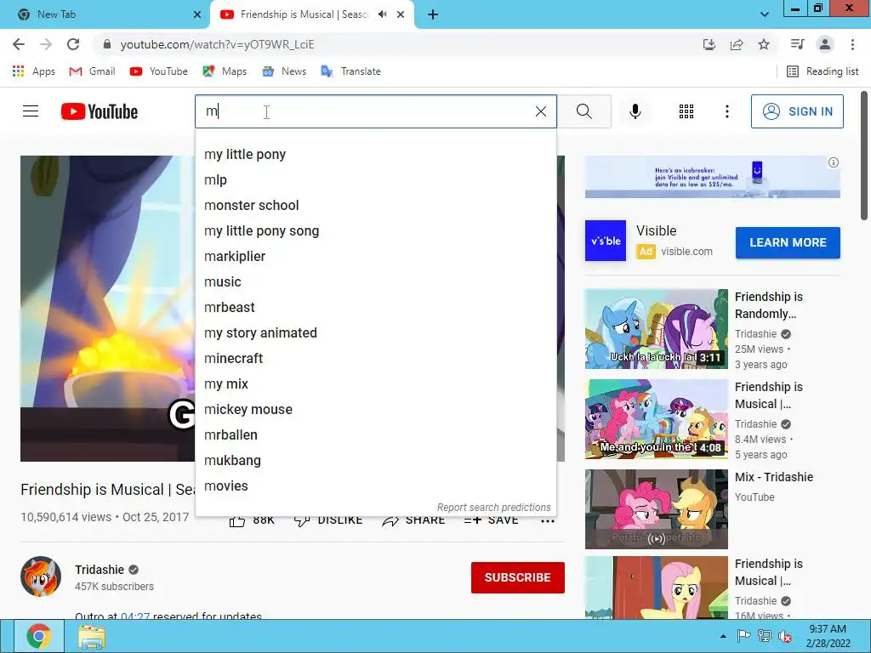The image size is (871, 653).
Task: Select the 'movies' search suggestion
Action: [376, 486]
